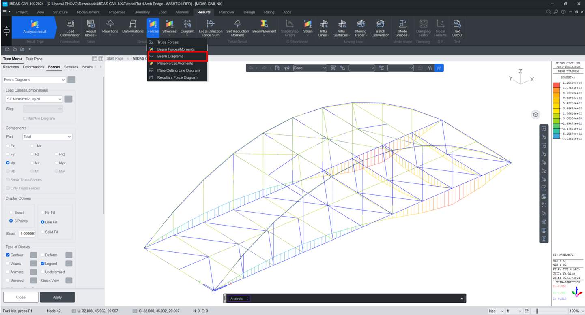Select the Fx component radio button

(x=8, y=146)
